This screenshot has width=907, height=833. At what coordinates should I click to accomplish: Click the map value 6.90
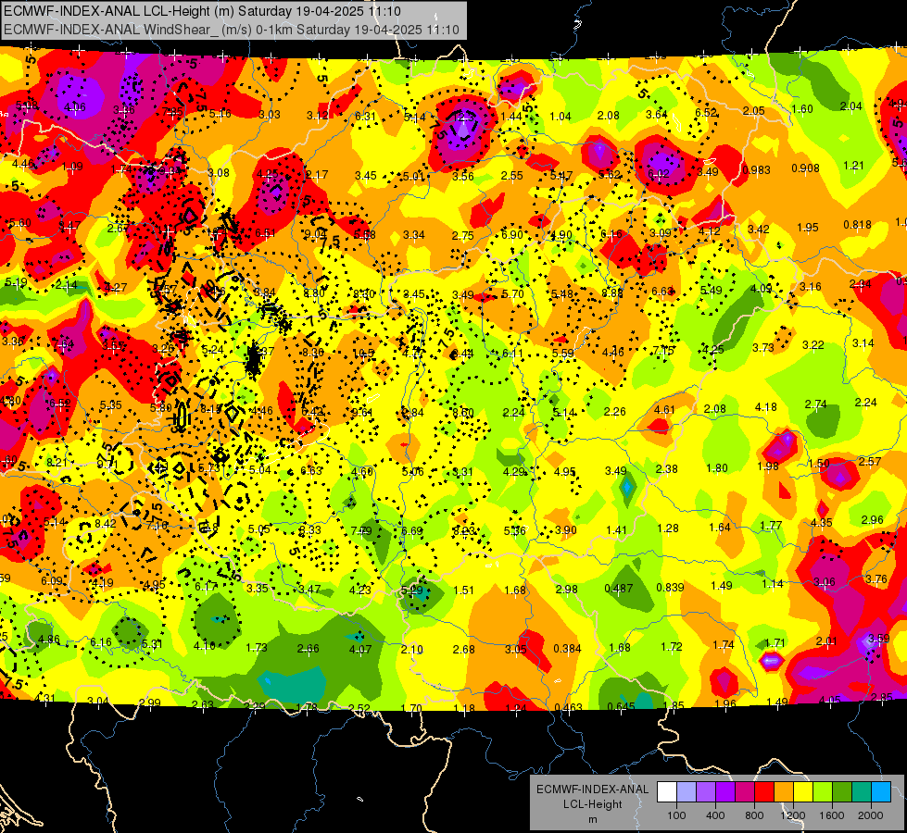pyautogui.click(x=512, y=235)
